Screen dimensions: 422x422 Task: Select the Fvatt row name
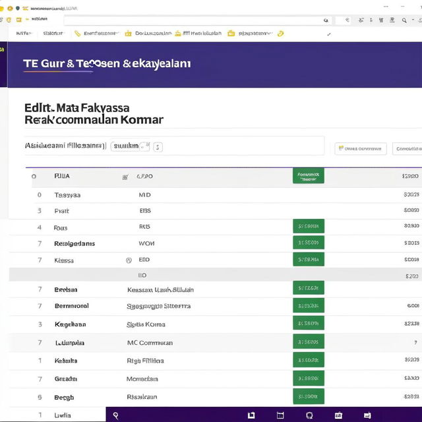(x=61, y=211)
